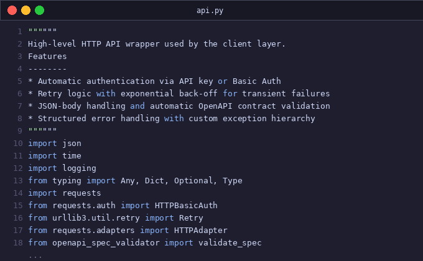This screenshot has height=261, width=423.
Task: Click 'import time' statement
Action: [x=55, y=156]
